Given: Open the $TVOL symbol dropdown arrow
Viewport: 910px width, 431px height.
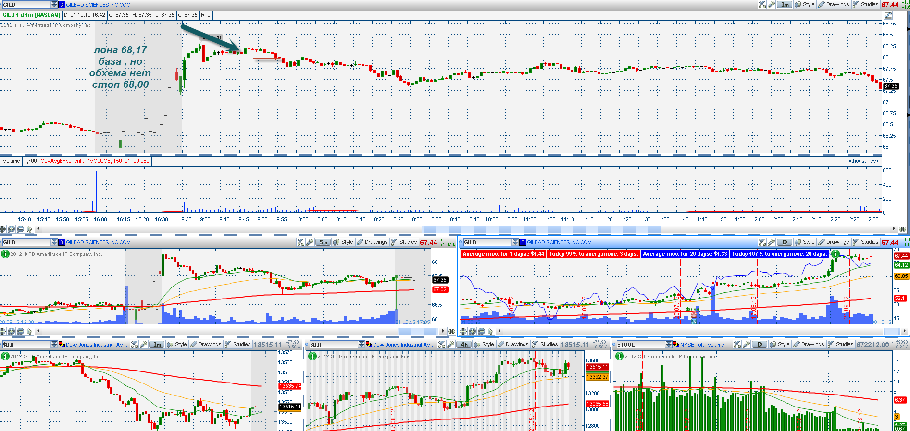Looking at the screenshot, I should [x=669, y=344].
